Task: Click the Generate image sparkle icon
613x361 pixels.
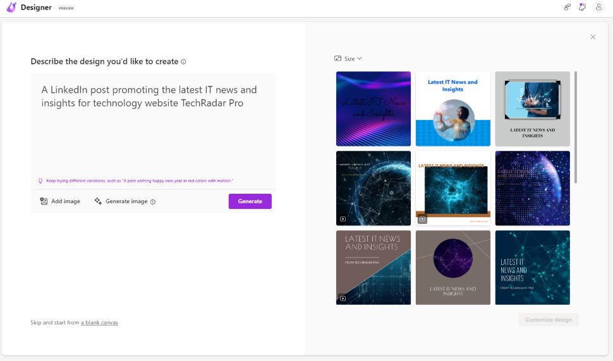Action: coord(98,201)
